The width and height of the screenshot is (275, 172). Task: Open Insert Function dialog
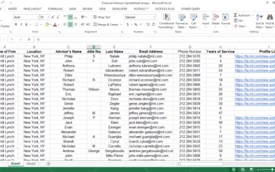coord(29,39)
